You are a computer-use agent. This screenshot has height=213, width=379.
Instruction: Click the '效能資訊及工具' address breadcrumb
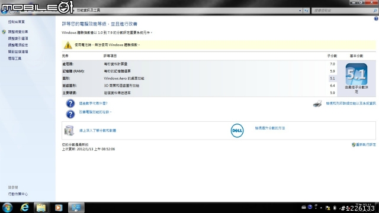click(88, 11)
